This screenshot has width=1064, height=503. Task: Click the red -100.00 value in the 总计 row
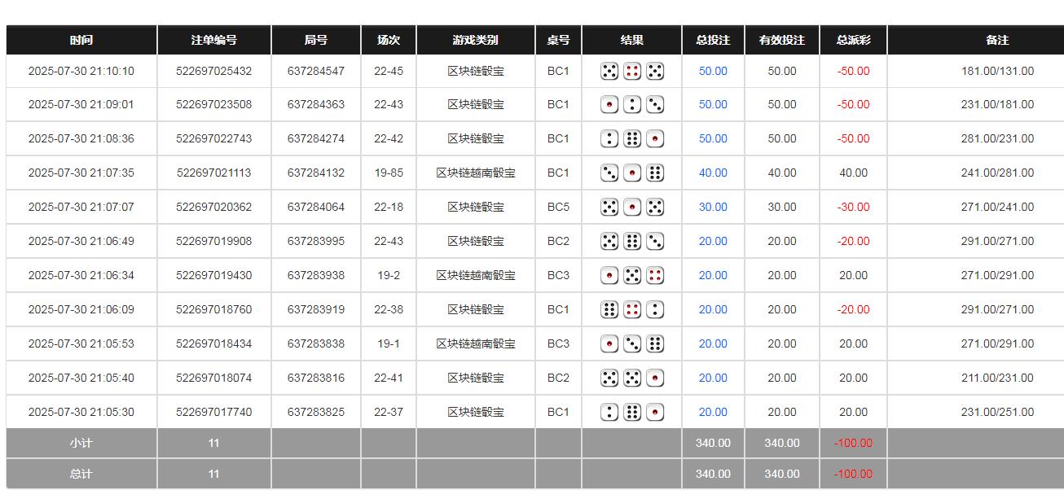click(852, 473)
